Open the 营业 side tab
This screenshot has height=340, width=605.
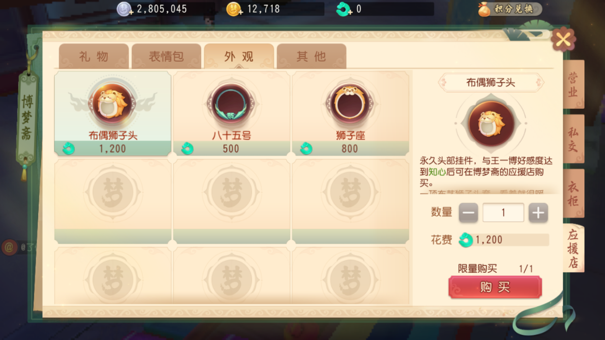tap(573, 84)
